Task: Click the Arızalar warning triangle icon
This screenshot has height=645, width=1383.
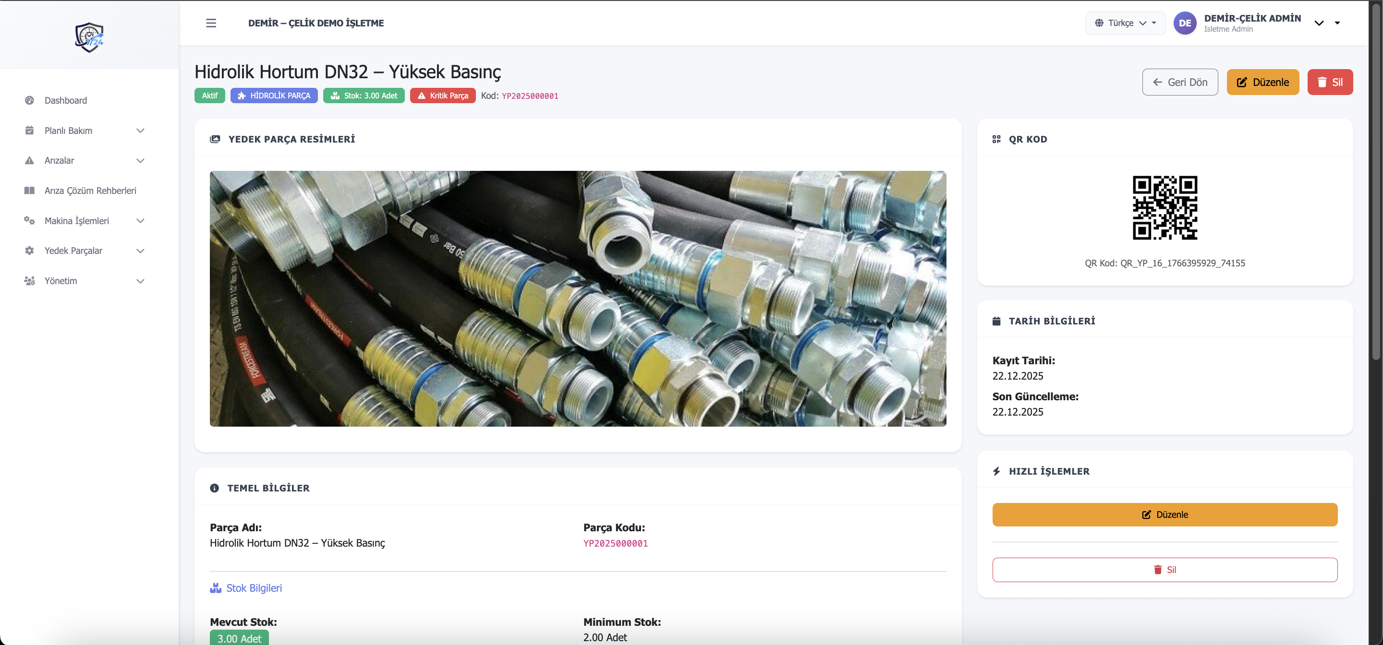Action: click(x=29, y=160)
